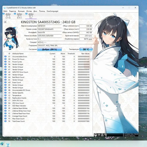
Task: Click the Power On Hours status orb
Action: pos(6,59)
